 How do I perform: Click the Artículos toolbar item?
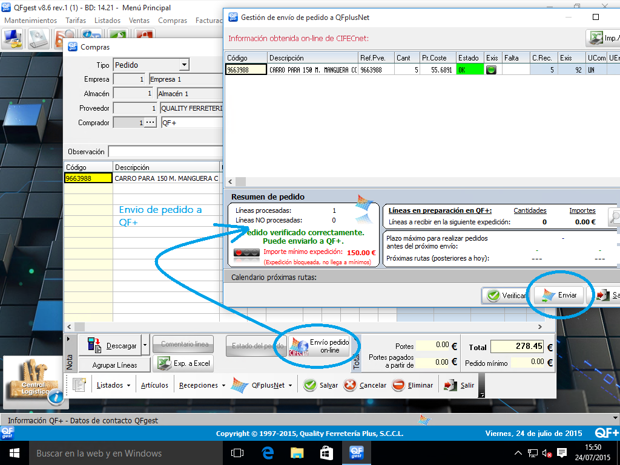point(154,385)
